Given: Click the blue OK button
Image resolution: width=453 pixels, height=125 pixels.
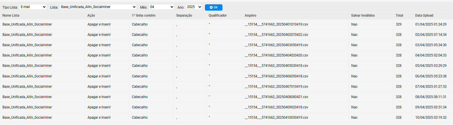Looking at the screenshot, I should coord(214,7).
